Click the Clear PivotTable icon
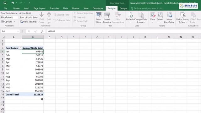The width and height of the screenshot is (201, 113). [153, 15]
